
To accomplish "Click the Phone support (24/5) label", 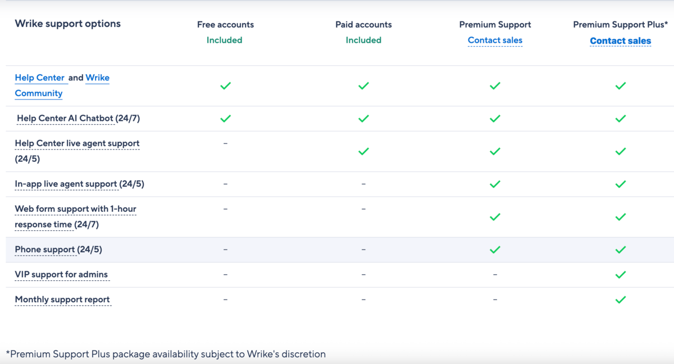I will pyautogui.click(x=45, y=249).
